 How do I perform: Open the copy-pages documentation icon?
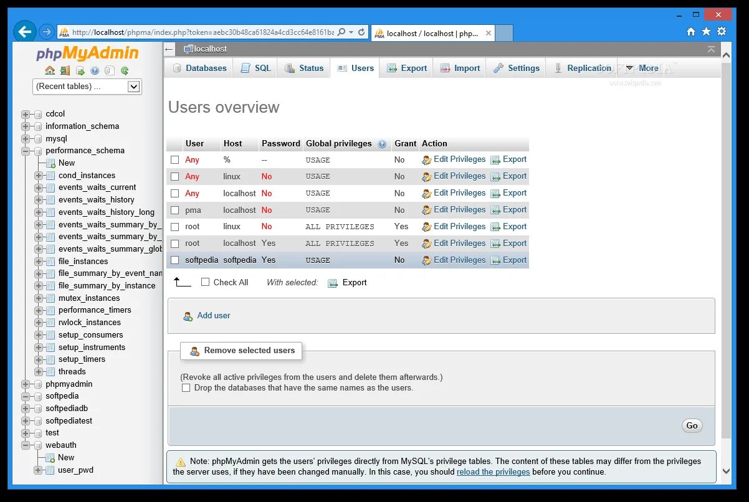pyautogui.click(x=110, y=71)
